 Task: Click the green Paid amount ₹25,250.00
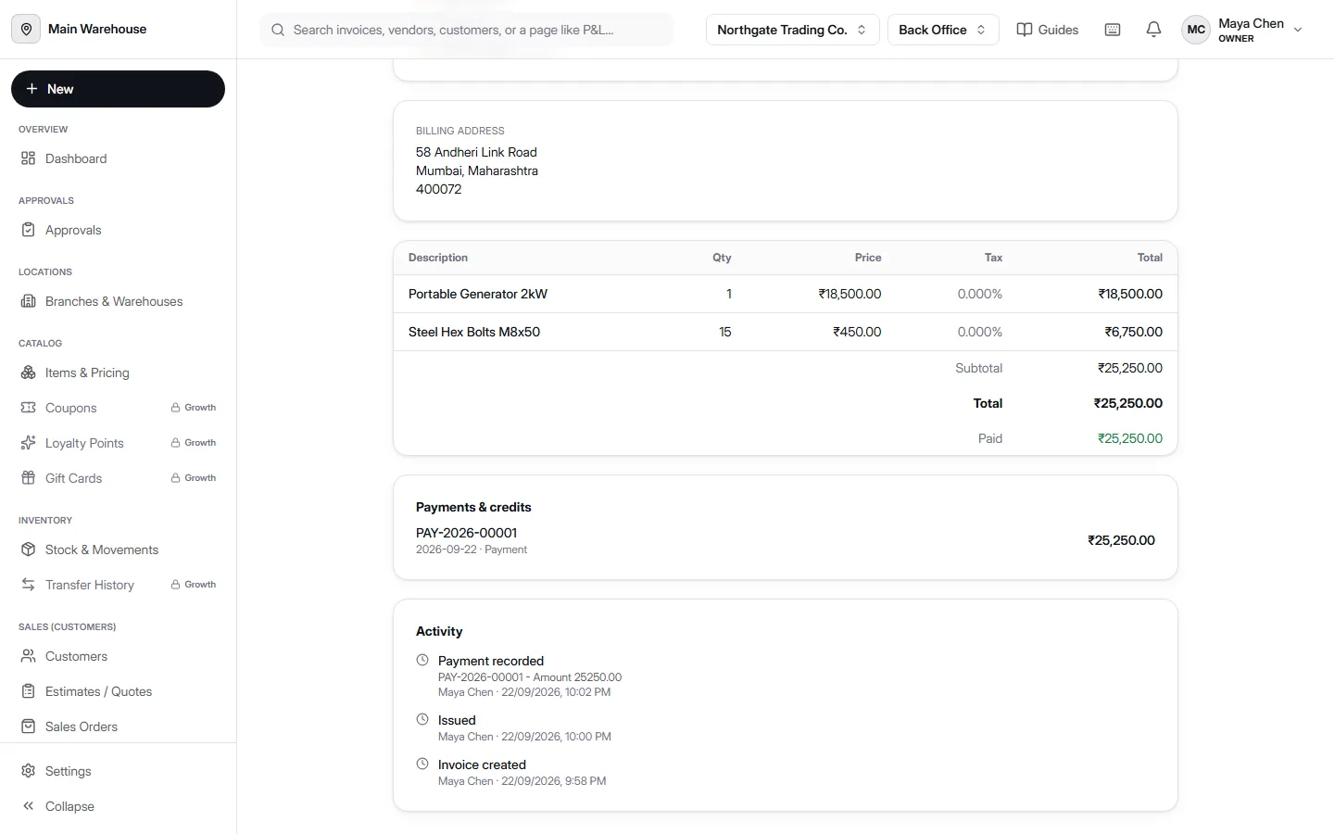tap(1130, 438)
